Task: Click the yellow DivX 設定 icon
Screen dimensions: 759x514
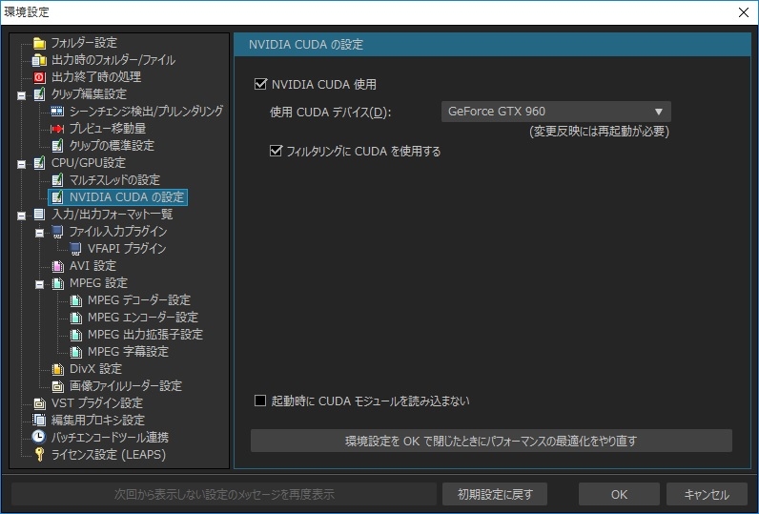Action: coord(57,369)
